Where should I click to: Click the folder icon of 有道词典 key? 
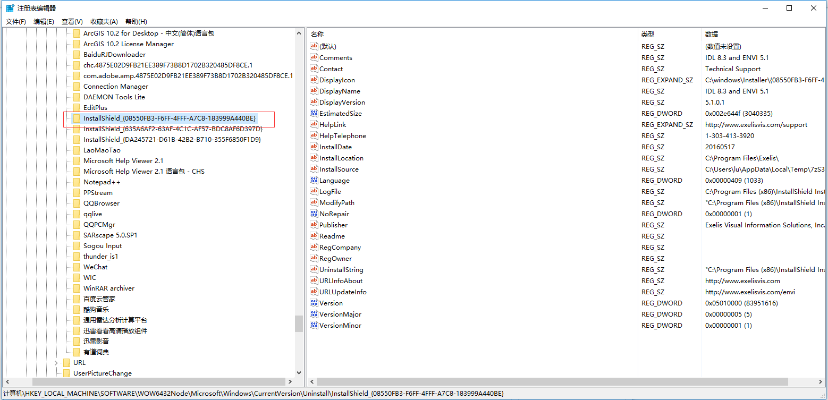click(x=77, y=352)
